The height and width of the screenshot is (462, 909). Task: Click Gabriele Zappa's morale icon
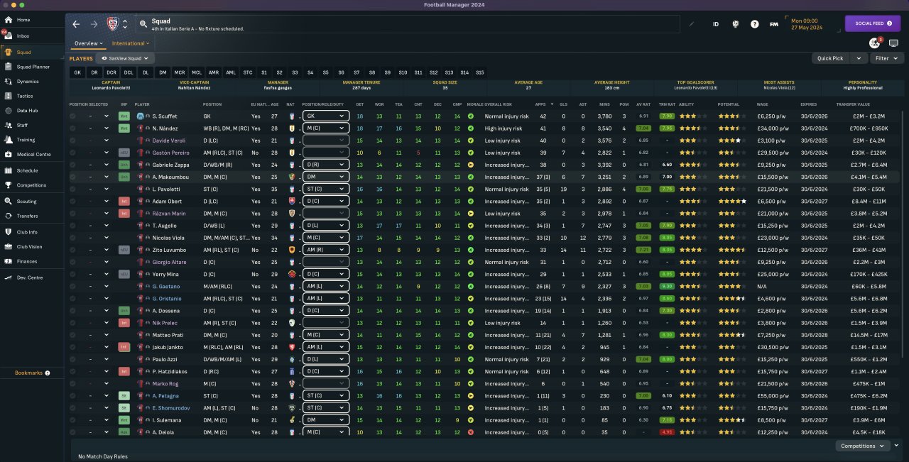(471, 165)
